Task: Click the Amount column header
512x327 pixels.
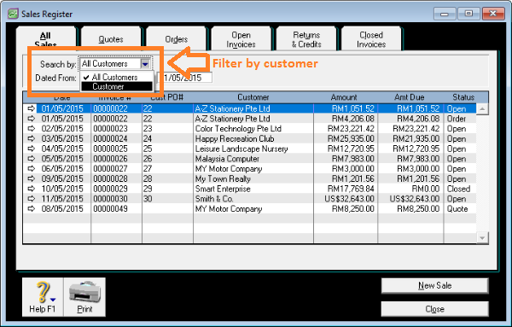Action: click(344, 97)
